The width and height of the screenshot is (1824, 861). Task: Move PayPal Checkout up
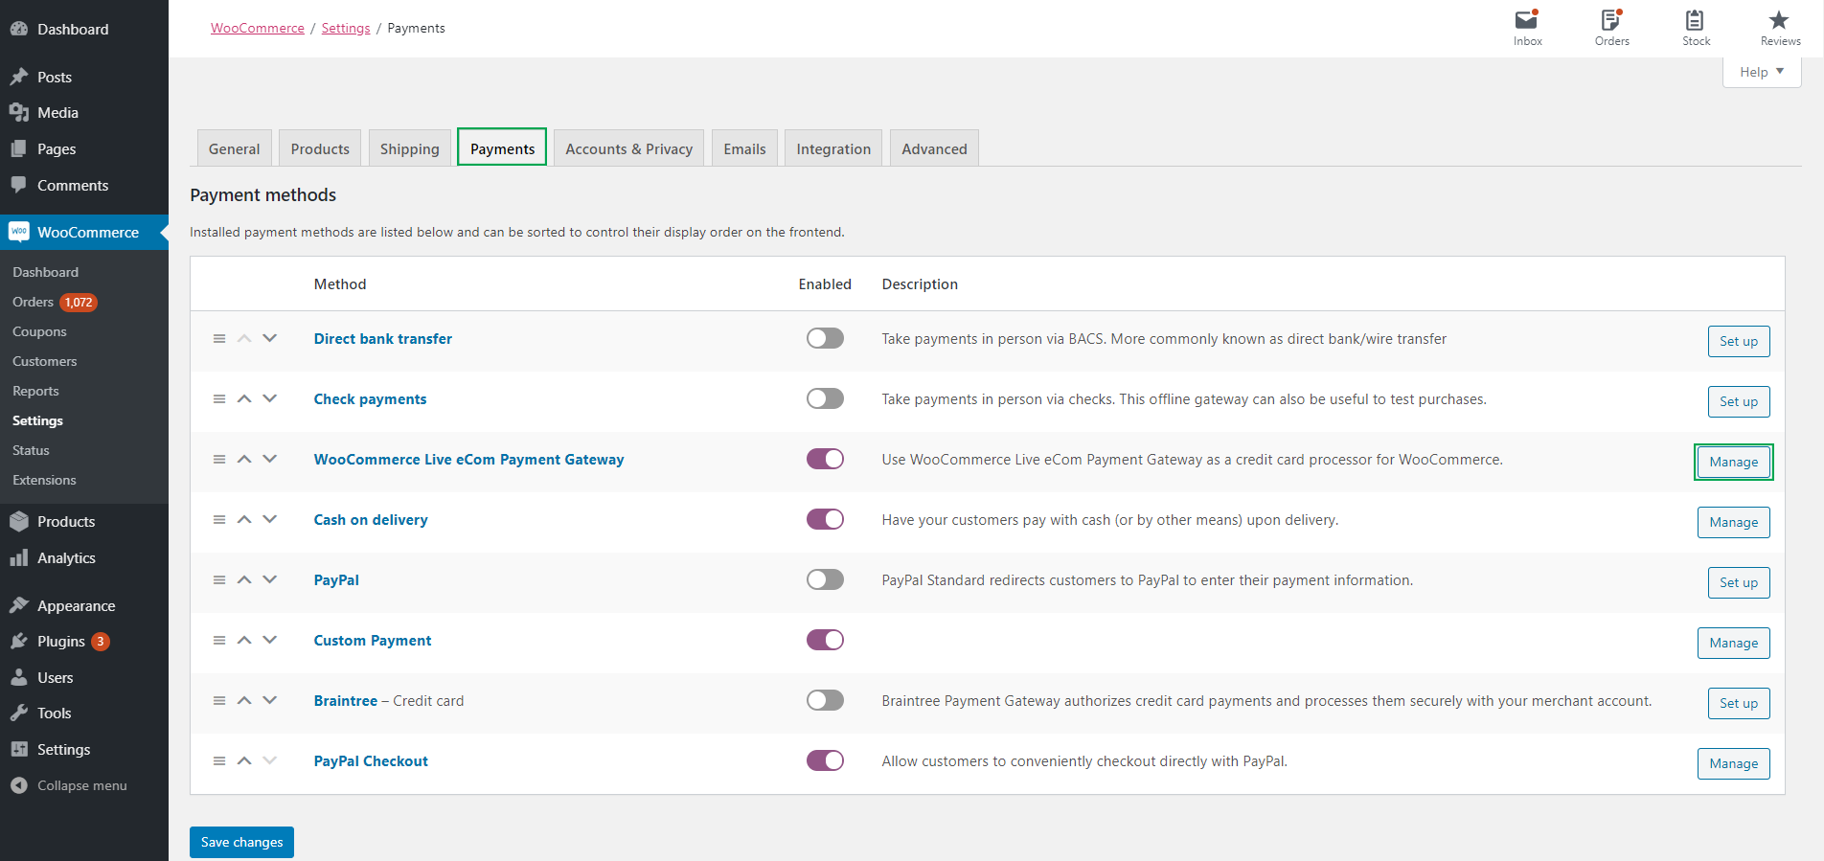[x=244, y=760]
